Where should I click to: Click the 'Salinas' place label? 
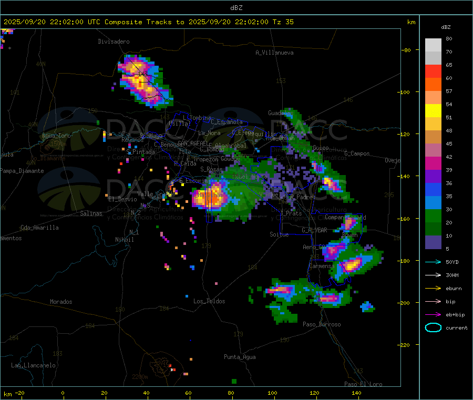tap(91, 213)
